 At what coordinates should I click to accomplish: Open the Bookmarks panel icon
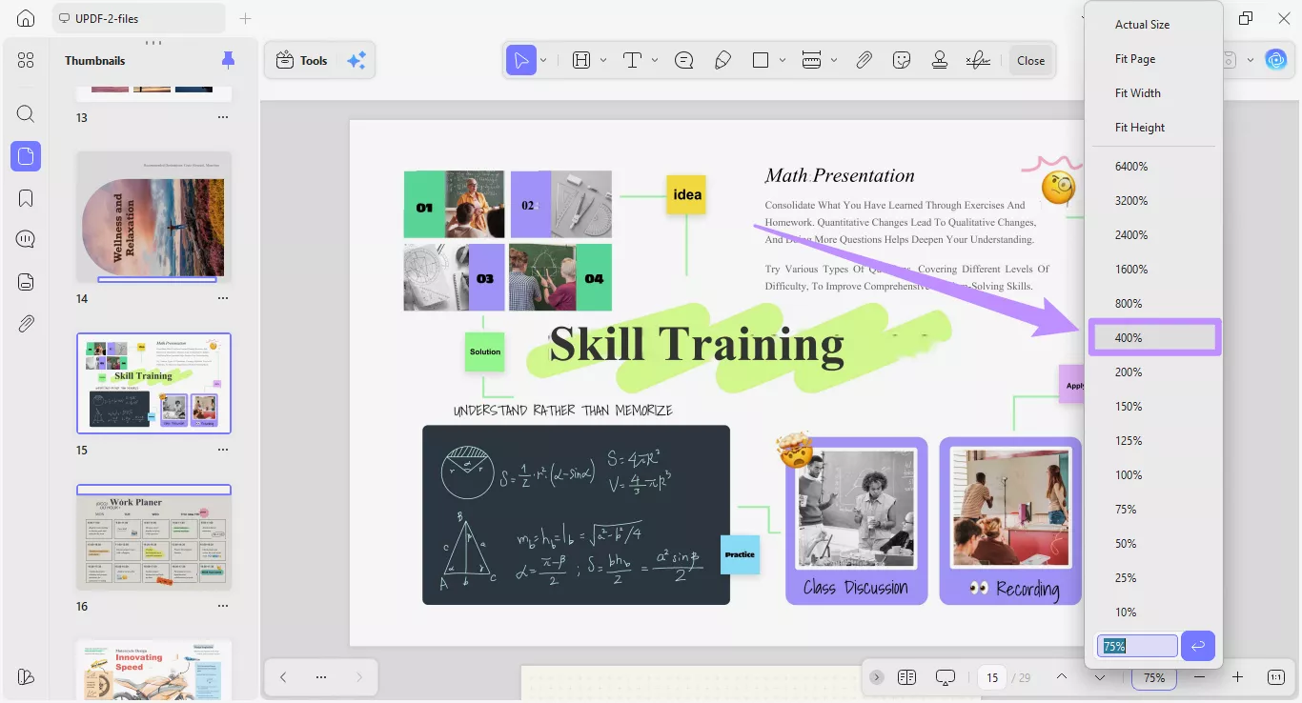(26, 198)
